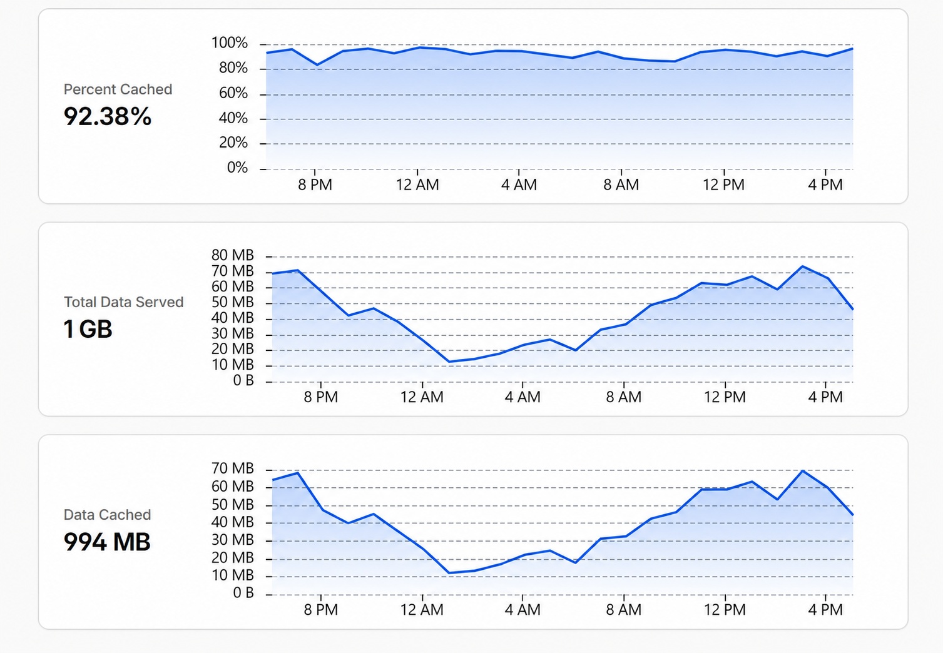Click 4 AM on Total Data Served chart
This screenshot has height=653, width=943.
tap(522, 397)
